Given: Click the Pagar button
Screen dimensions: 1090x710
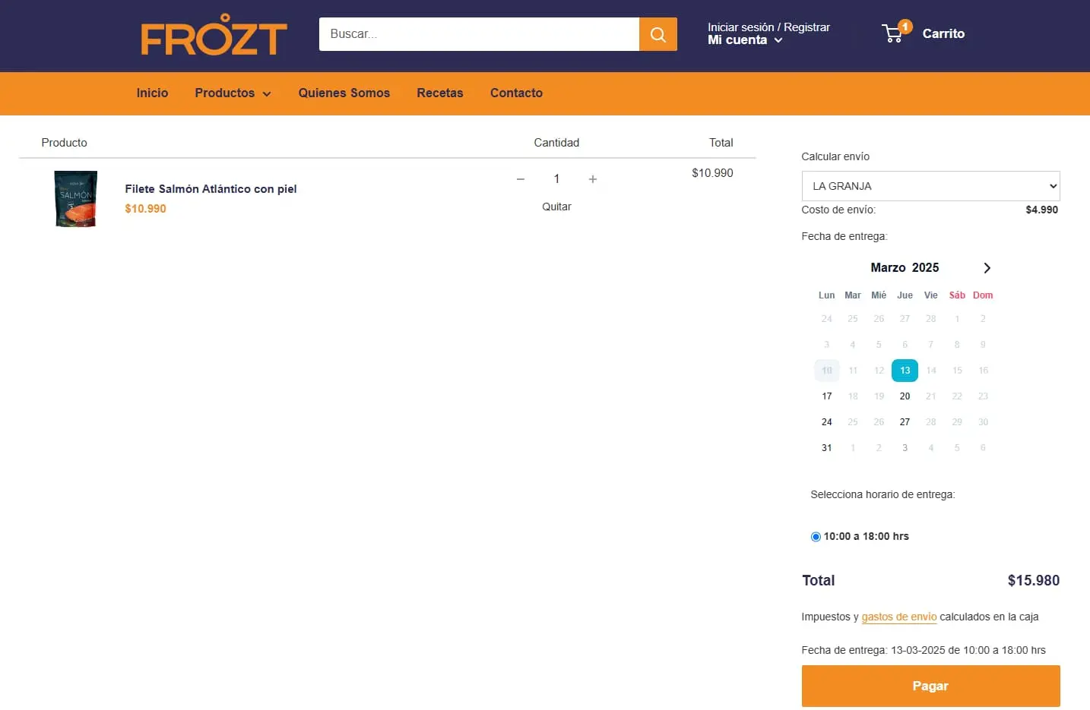Looking at the screenshot, I should coord(930,686).
